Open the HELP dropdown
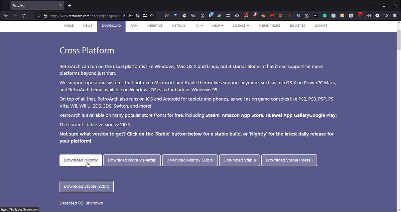The image size is (401, 212). [x=217, y=26]
